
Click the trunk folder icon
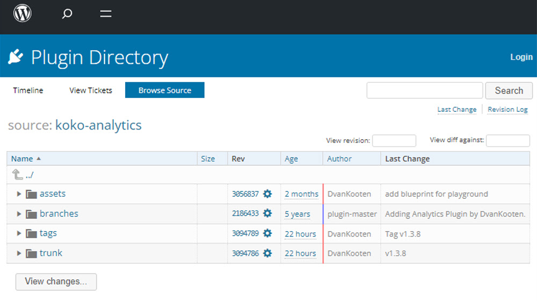(31, 253)
